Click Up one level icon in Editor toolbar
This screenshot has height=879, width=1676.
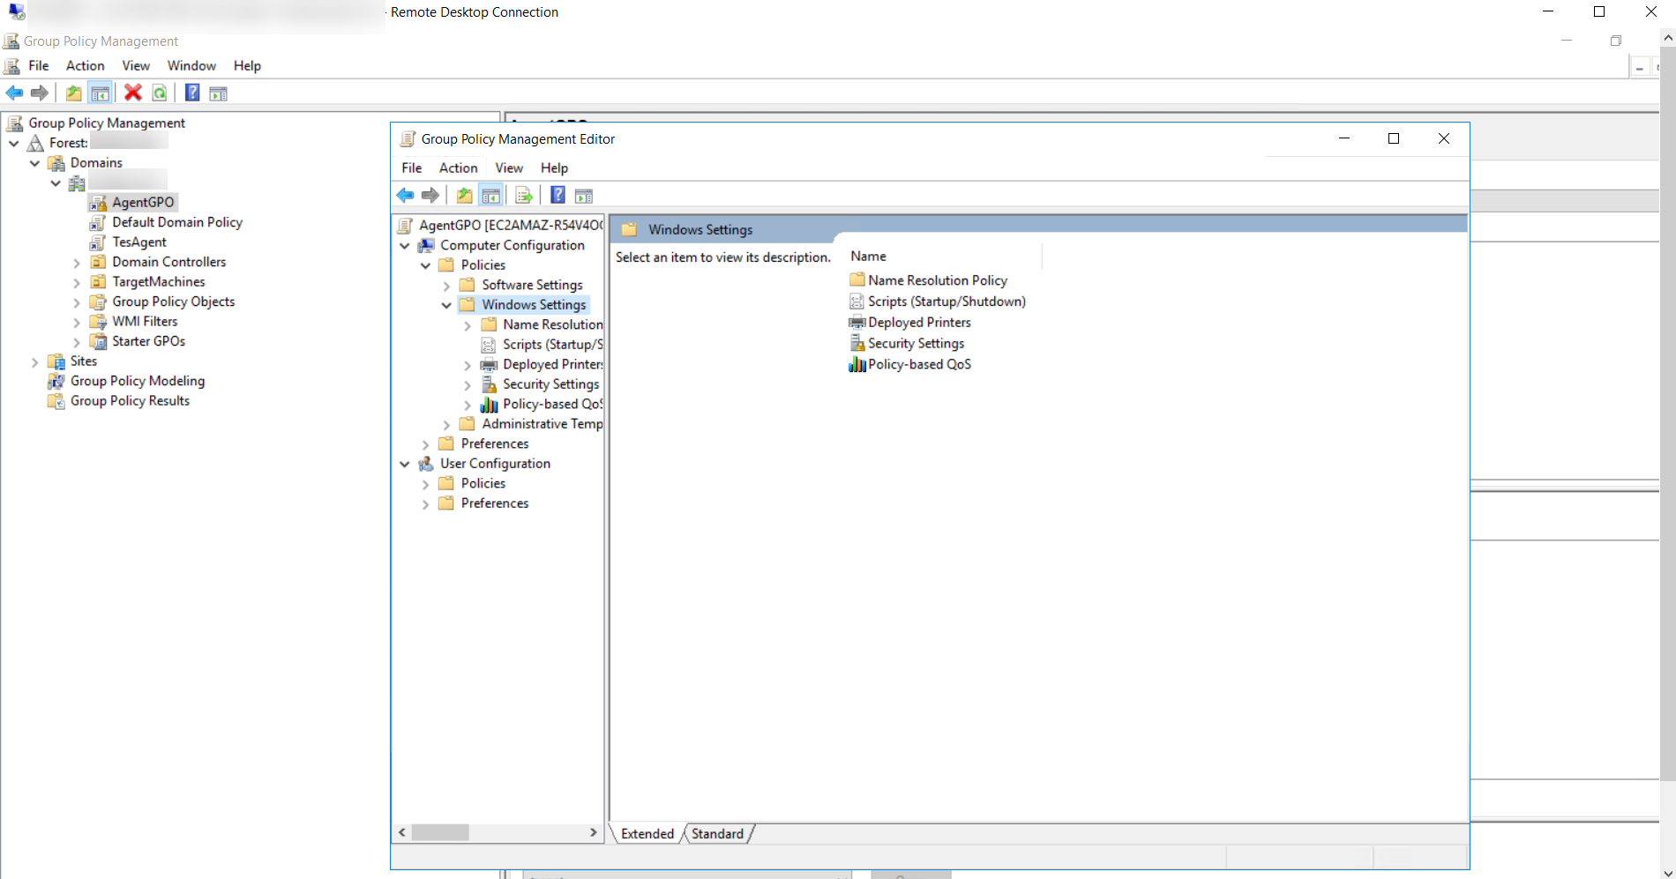point(465,195)
